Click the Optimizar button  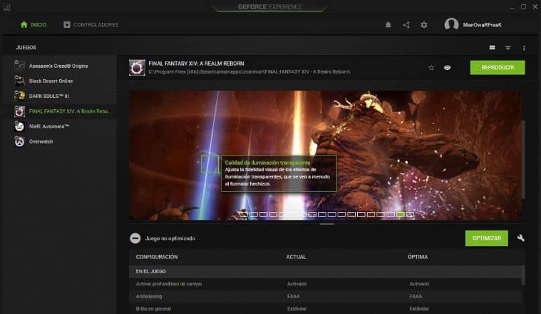(487, 238)
